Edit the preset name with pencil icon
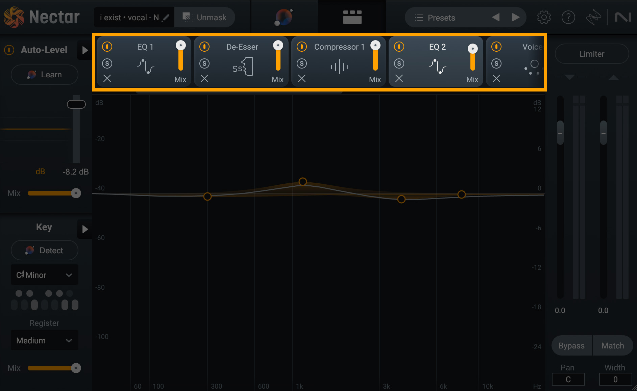This screenshot has width=637, height=391. (166, 18)
